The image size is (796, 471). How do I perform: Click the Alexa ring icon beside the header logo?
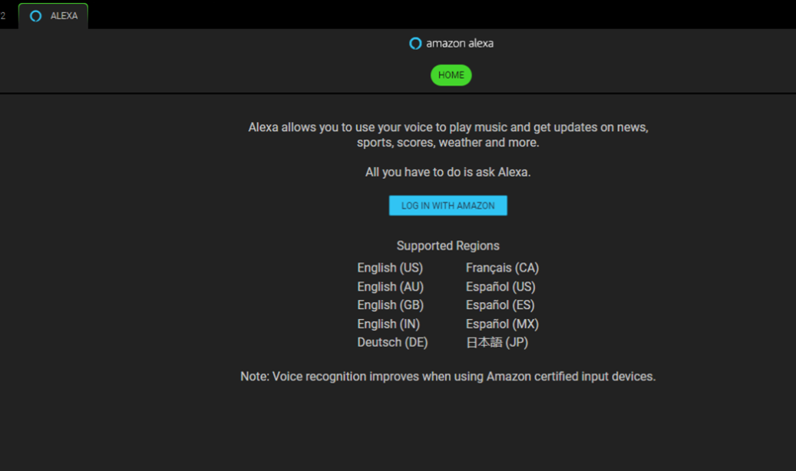coord(415,44)
